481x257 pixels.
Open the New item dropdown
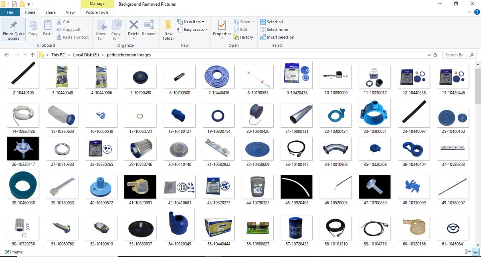pos(190,22)
